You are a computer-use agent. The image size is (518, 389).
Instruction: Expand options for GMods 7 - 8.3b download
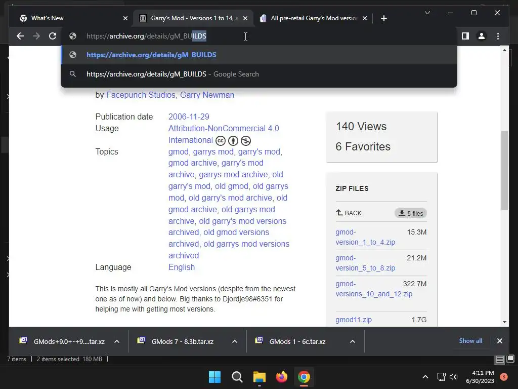point(235,342)
